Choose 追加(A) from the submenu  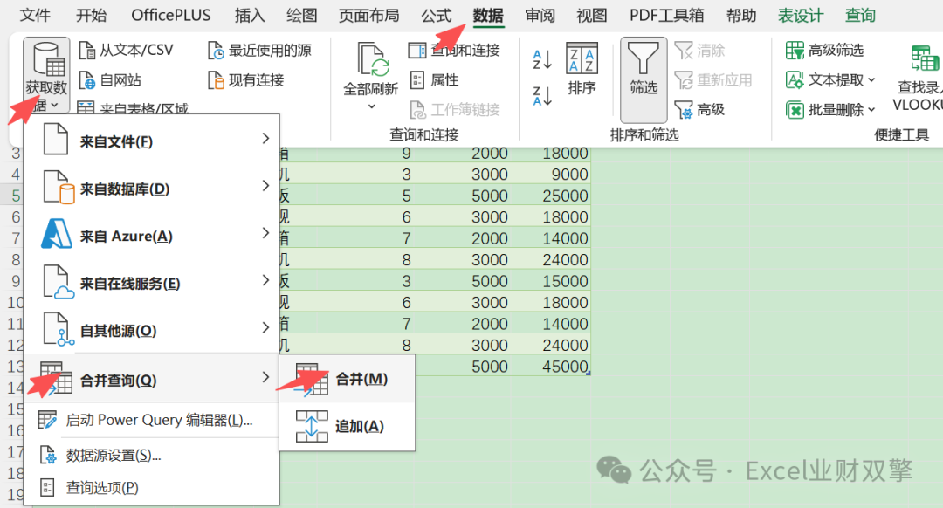(x=347, y=426)
